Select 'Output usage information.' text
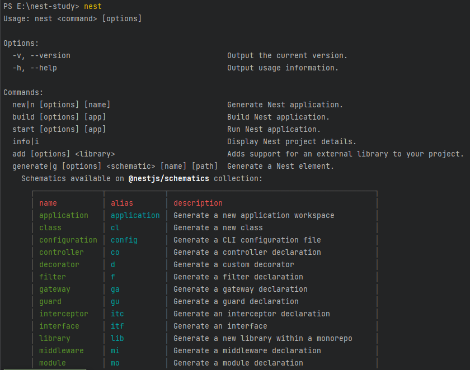This screenshot has height=370, width=470. pyautogui.click(x=283, y=68)
